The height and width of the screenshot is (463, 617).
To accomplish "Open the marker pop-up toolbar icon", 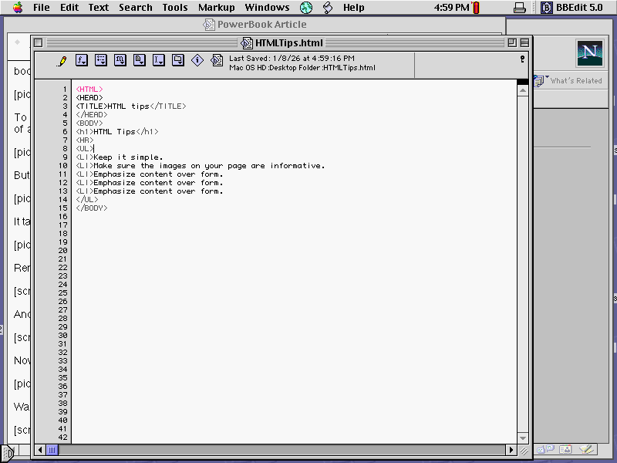I will coord(120,60).
